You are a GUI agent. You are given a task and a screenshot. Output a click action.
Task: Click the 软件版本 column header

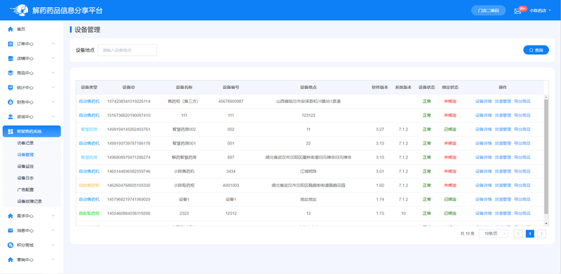pos(380,88)
